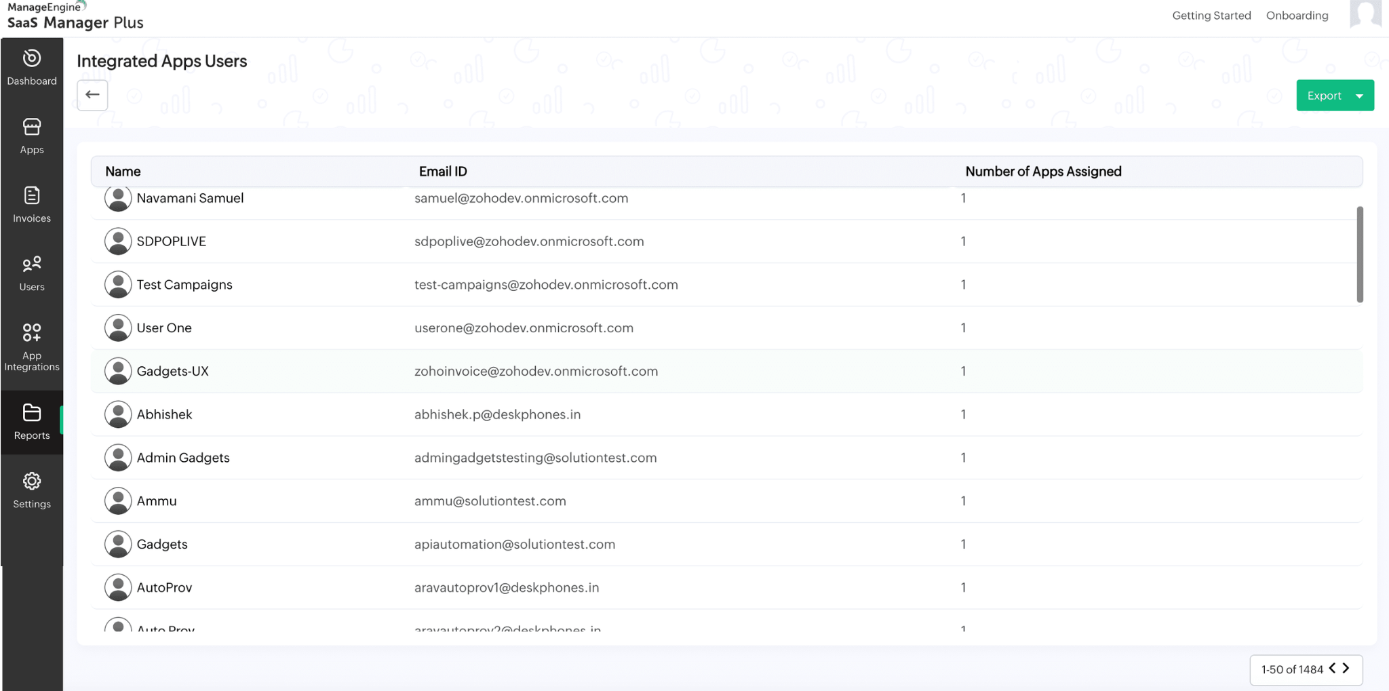The width and height of the screenshot is (1389, 691).
Task: Click the Name column header
Action: (x=123, y=172)
